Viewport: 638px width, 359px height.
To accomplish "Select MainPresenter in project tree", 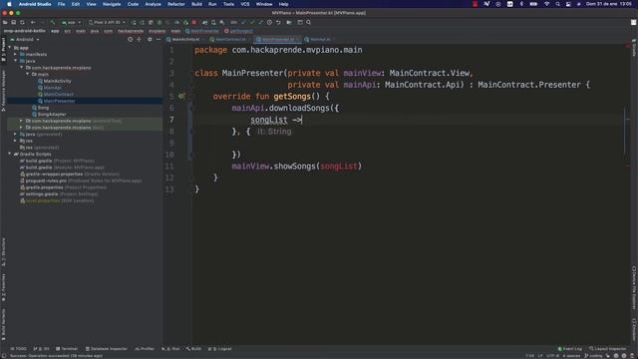I will pyautogui.click(x=57, y=101).
